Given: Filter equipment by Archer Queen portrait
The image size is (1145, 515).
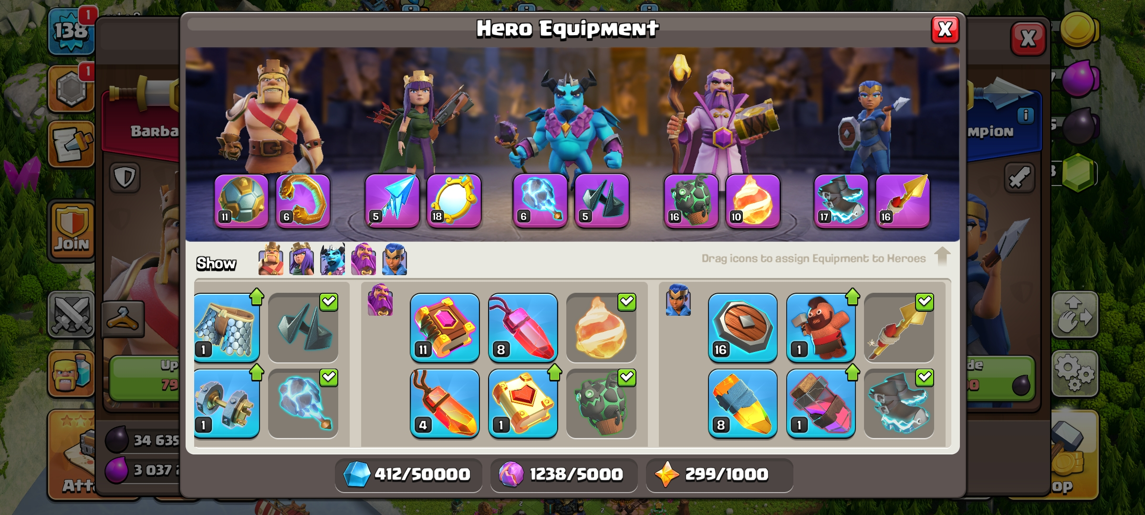Looking at the screenshot, I should point(302,259).
